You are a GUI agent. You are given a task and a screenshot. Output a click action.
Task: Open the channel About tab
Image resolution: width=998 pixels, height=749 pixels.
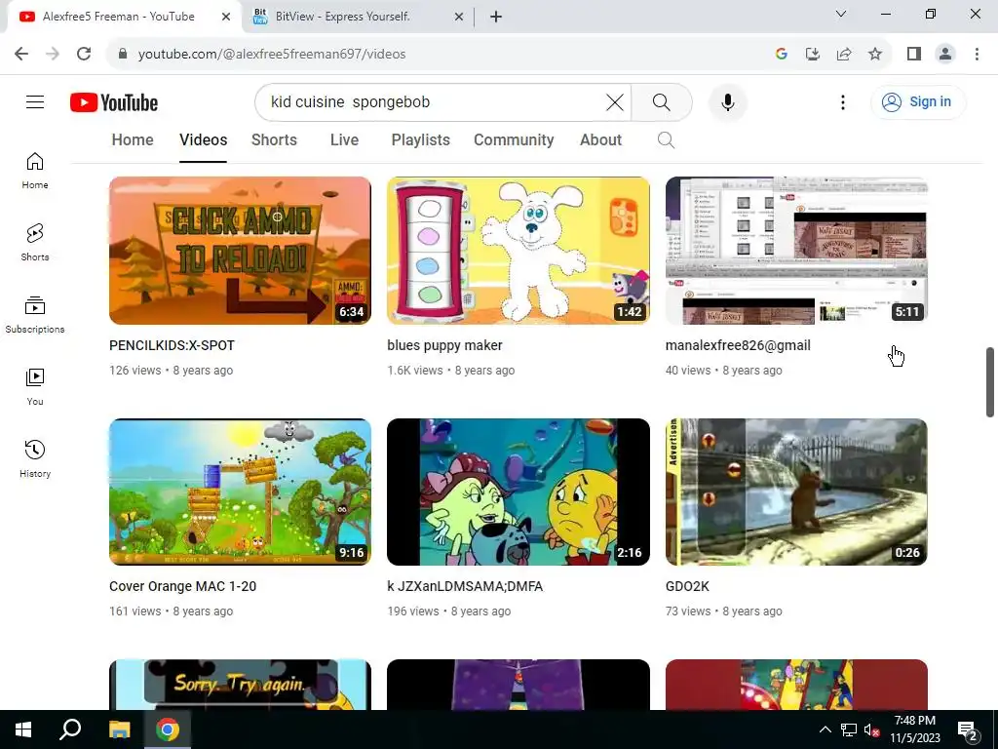click(600, 140)
